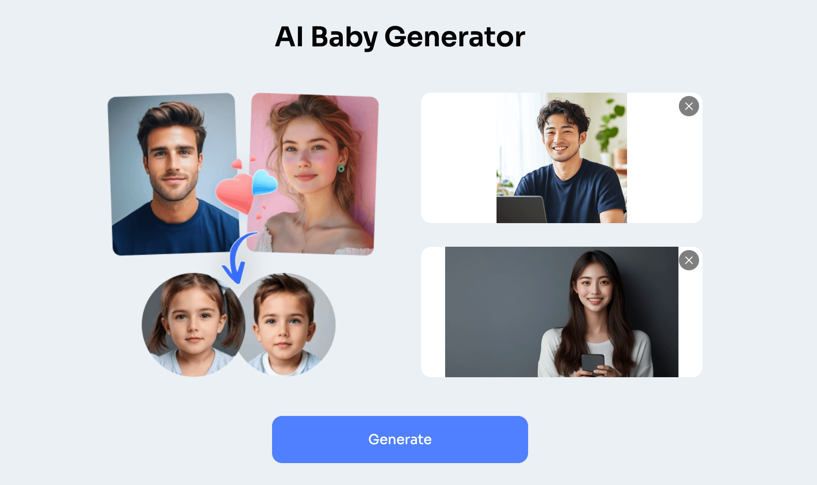Click the blue curved arrow icon
This screenshot has width=817, height=485.
[238, 258]
